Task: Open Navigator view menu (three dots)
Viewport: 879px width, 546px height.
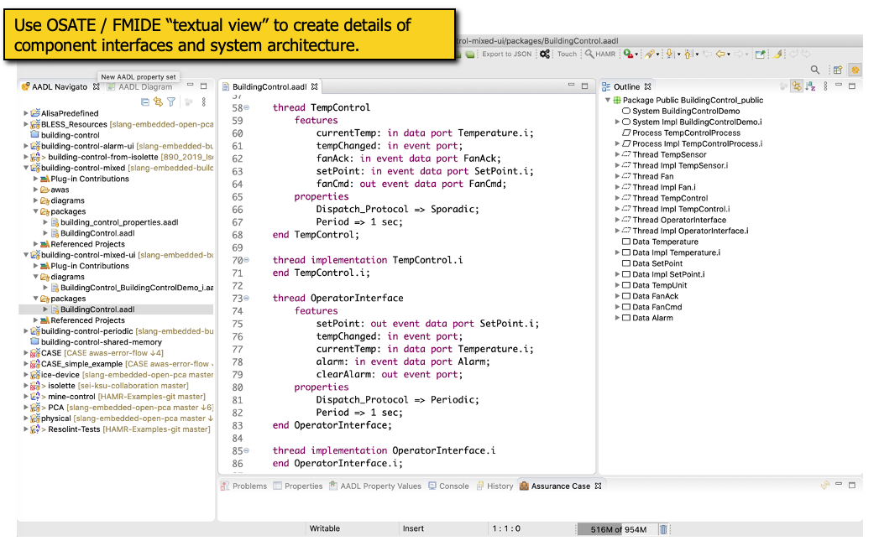Action: tap(204, 101)
